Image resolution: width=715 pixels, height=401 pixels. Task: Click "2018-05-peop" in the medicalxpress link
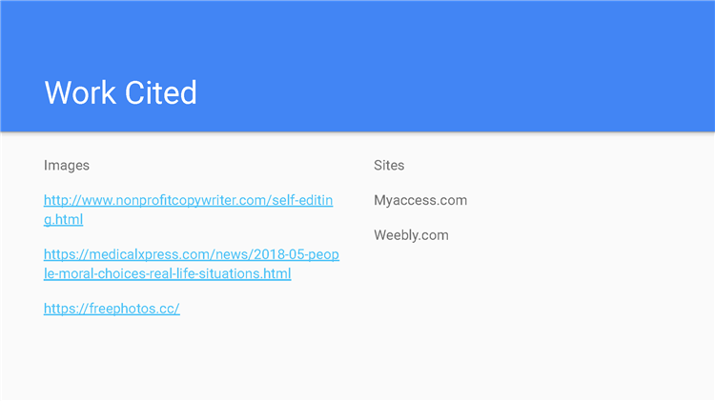(x=296, y=254)
